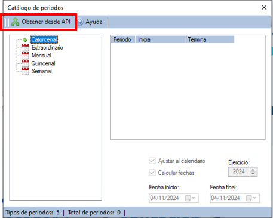Click the calendar icon next to Mensual
The image size is (273, 218).
coord(25,56)
